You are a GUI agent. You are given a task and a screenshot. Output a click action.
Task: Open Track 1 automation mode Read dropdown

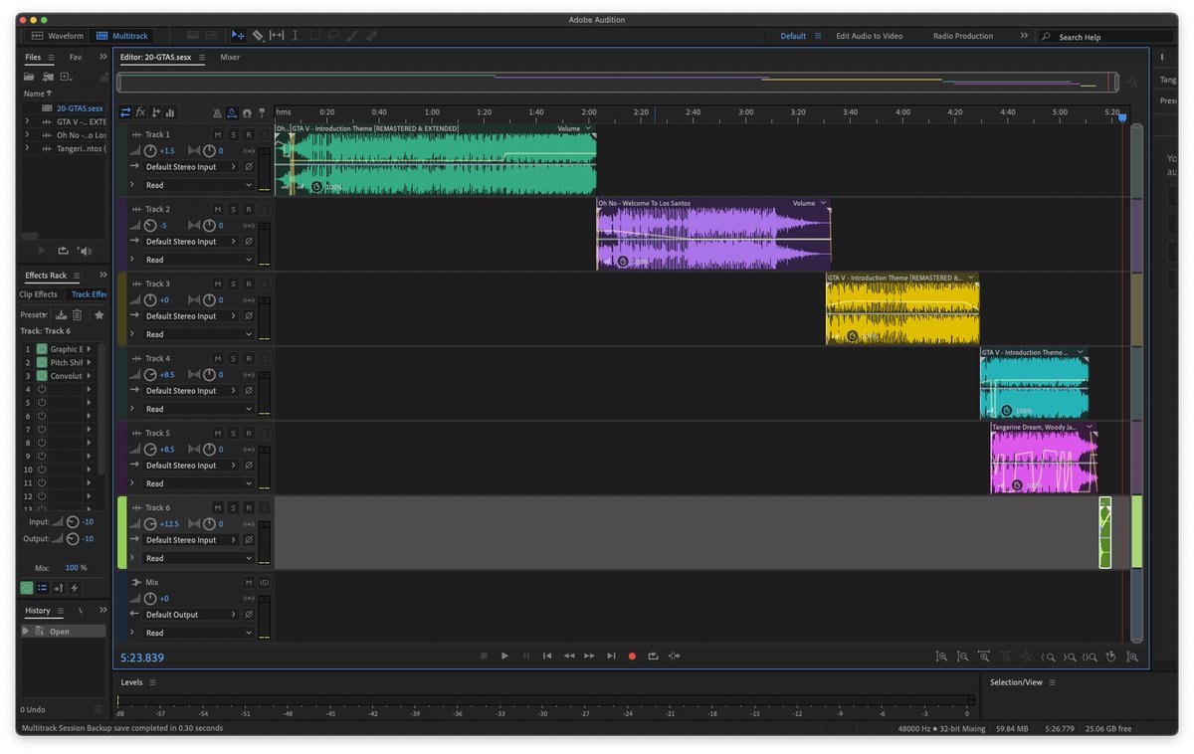coord(198,185)
